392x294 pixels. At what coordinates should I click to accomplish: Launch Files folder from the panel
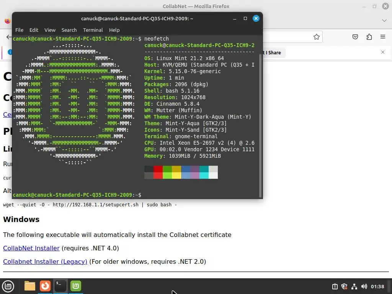click(x=30, y=286)
